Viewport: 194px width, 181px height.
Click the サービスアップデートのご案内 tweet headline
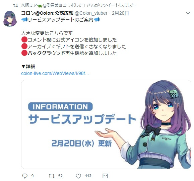[60, 20]
